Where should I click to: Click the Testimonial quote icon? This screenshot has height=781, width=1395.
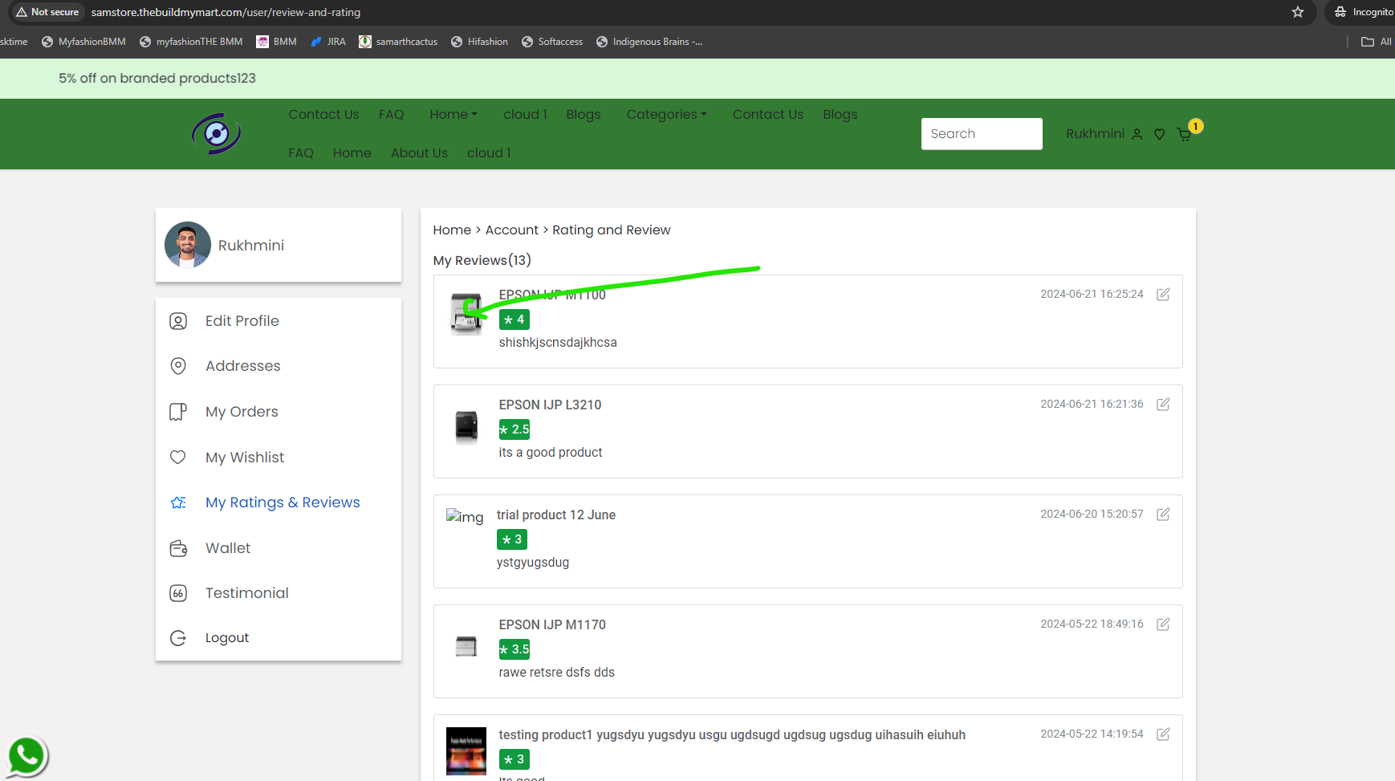tap(178, 593)
